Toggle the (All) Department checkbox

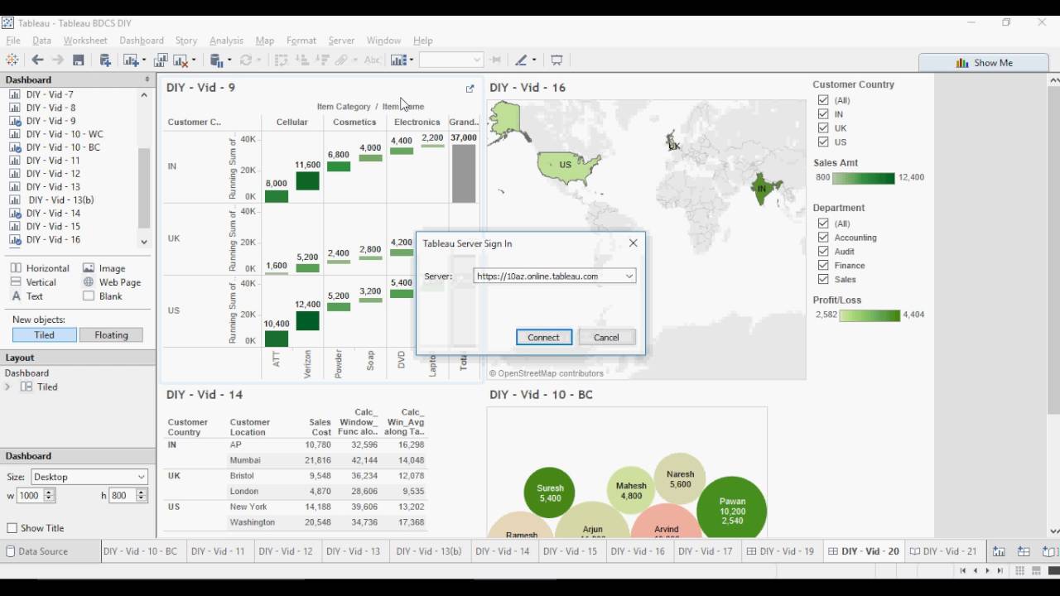tap(823, 223)
